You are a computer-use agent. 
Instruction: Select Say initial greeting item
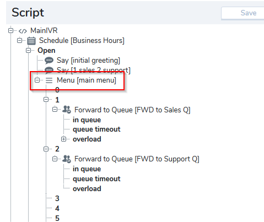pos(88,61)
